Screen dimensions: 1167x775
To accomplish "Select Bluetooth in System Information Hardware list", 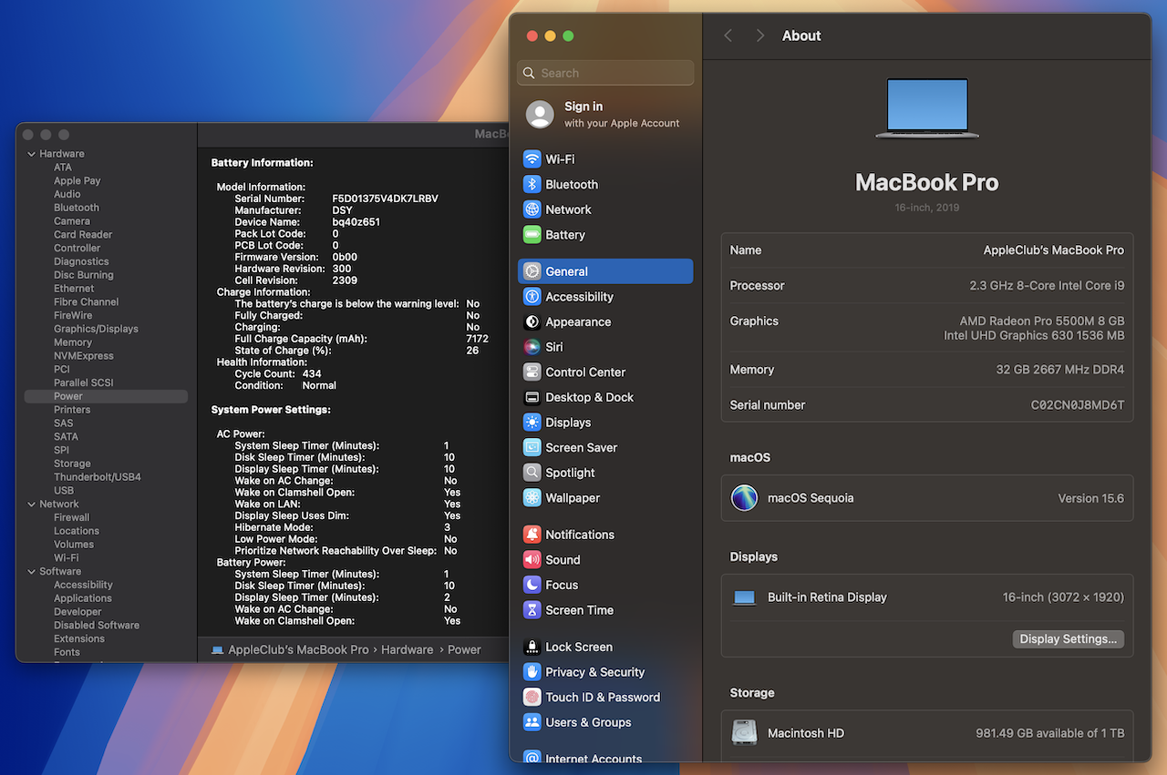I will coord(77,208).
